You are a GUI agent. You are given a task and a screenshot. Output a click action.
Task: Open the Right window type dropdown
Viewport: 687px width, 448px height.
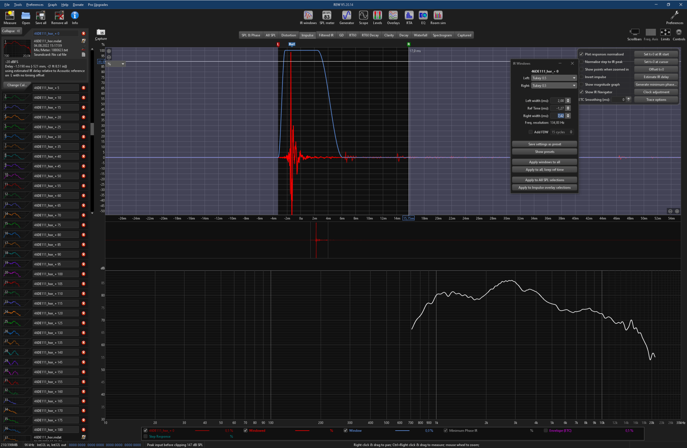[x=554, y=85]
